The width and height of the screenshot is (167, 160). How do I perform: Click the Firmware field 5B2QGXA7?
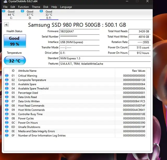(x=79, y=31)
